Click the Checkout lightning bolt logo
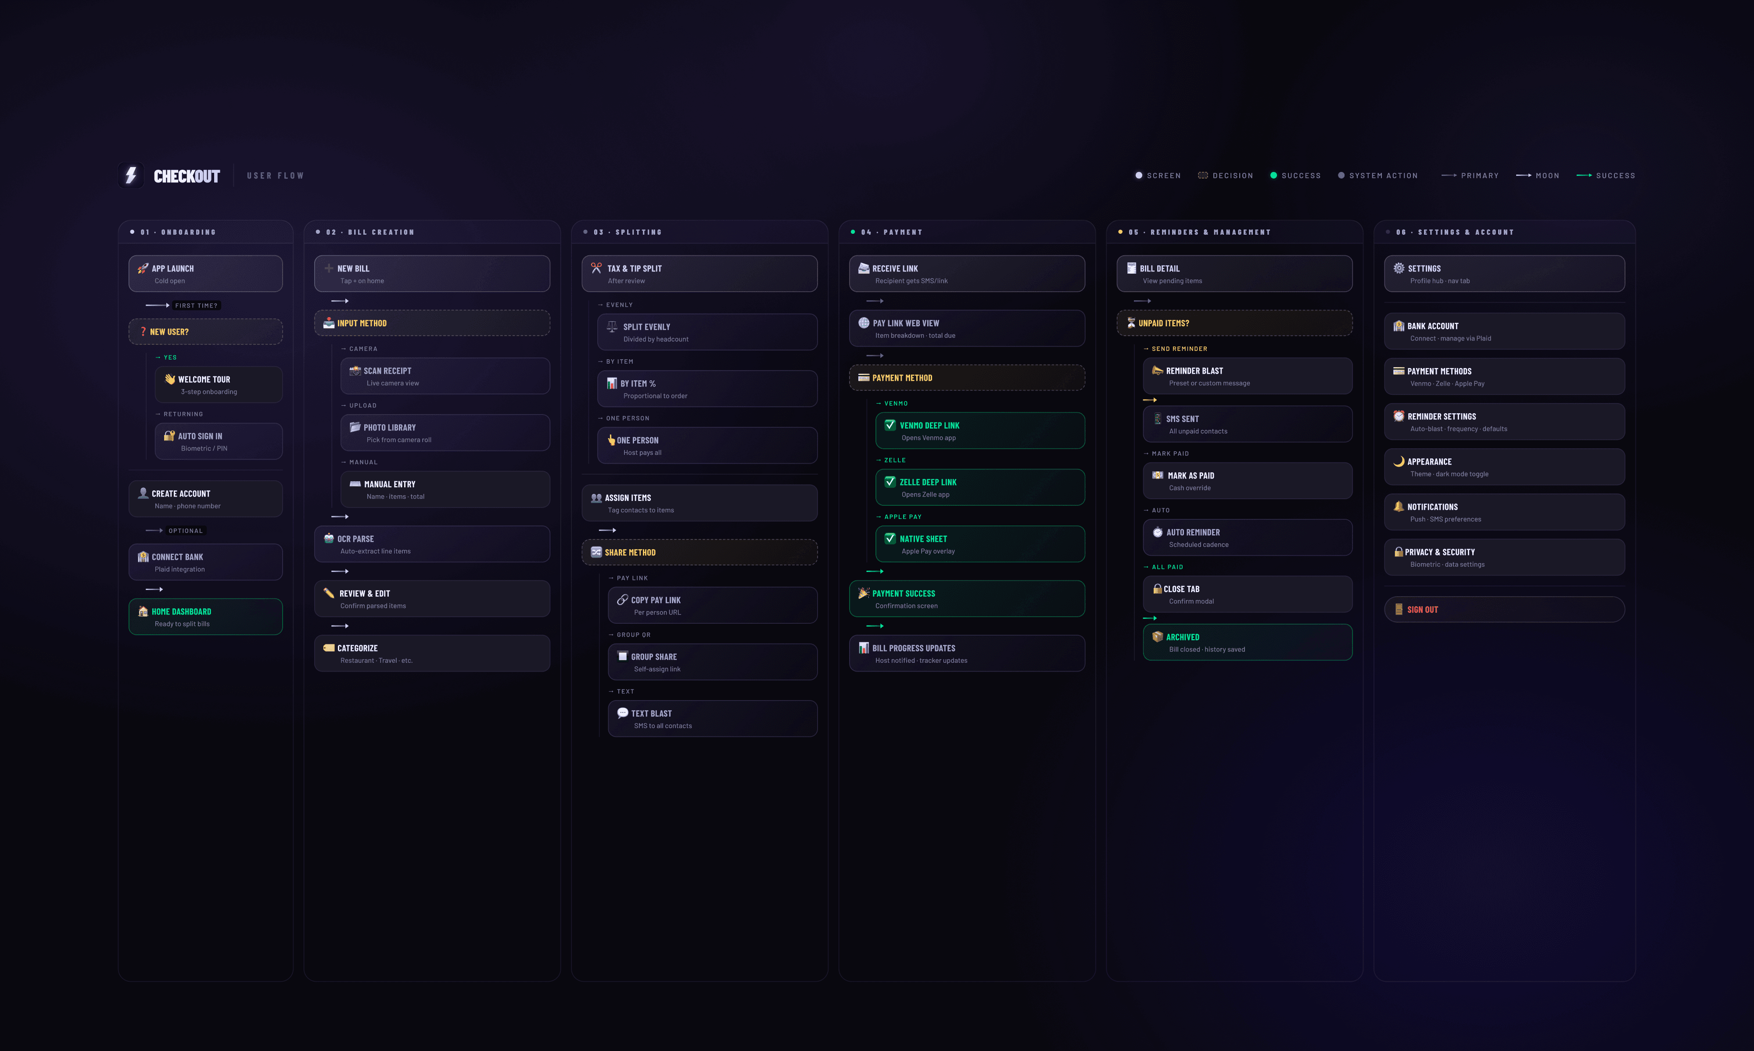 [x=130, y=175]
